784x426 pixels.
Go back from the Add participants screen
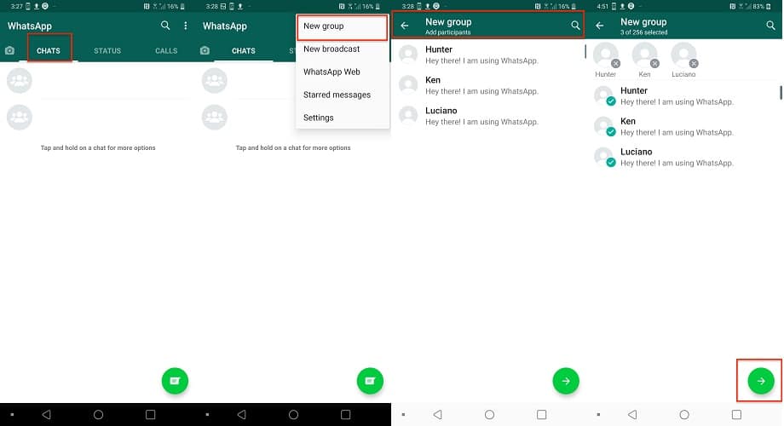405,26
